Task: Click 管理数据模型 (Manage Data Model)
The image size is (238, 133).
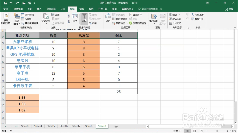Action: coord(137,23)
